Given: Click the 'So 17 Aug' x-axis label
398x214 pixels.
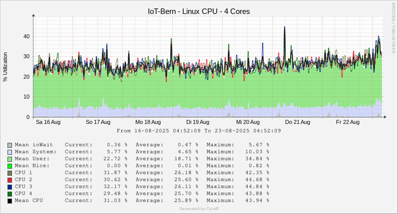Looking at the screenshot, I should coord(98,122).
